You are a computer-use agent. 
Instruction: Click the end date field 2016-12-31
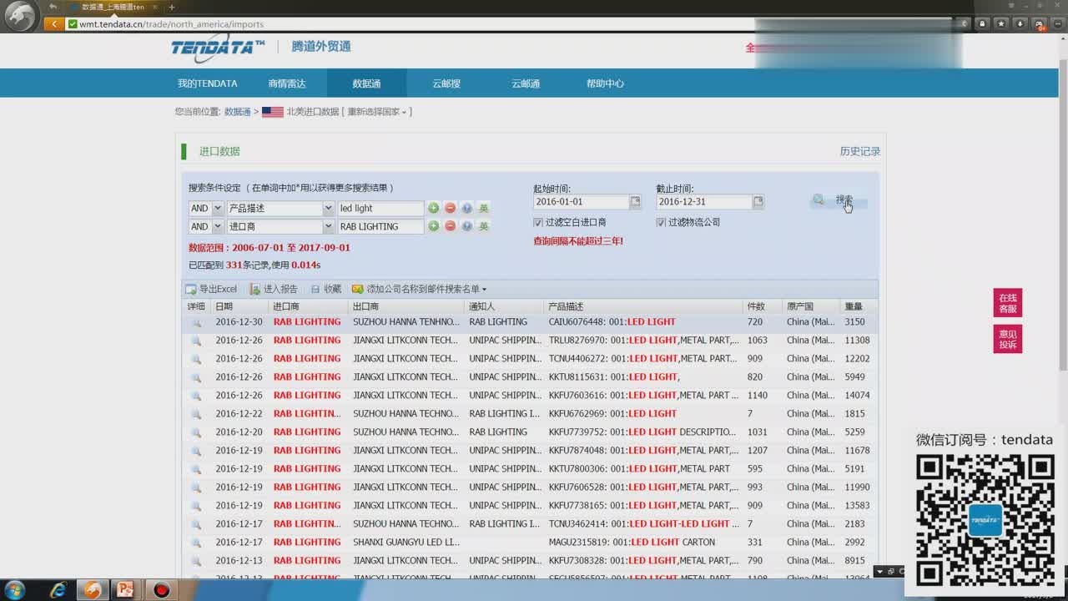click(703, 202)
